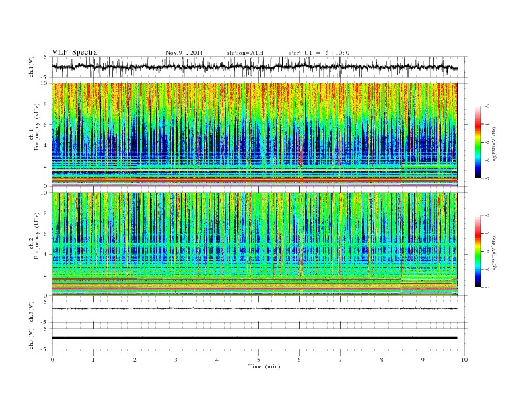Click the "start UT = 6 :10: 0" text
This screenshot has height=404, width=523.
(319, 53)
